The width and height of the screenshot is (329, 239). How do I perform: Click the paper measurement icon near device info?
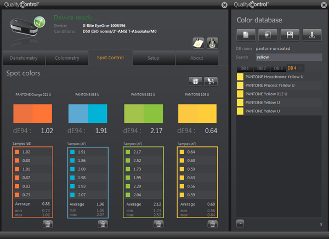(198, 43)
